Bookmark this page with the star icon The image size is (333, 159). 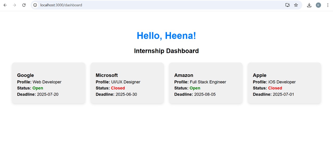point(296,5)
